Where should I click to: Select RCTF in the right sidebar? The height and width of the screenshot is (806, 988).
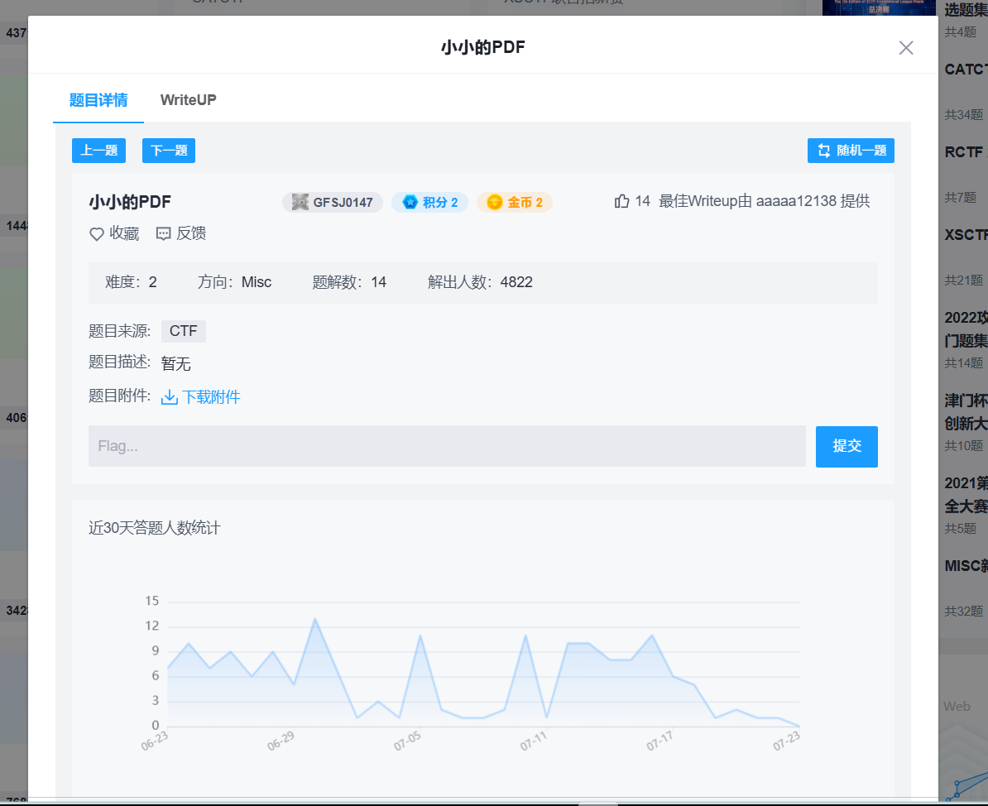pyautogui.click(x=965, y=151)
